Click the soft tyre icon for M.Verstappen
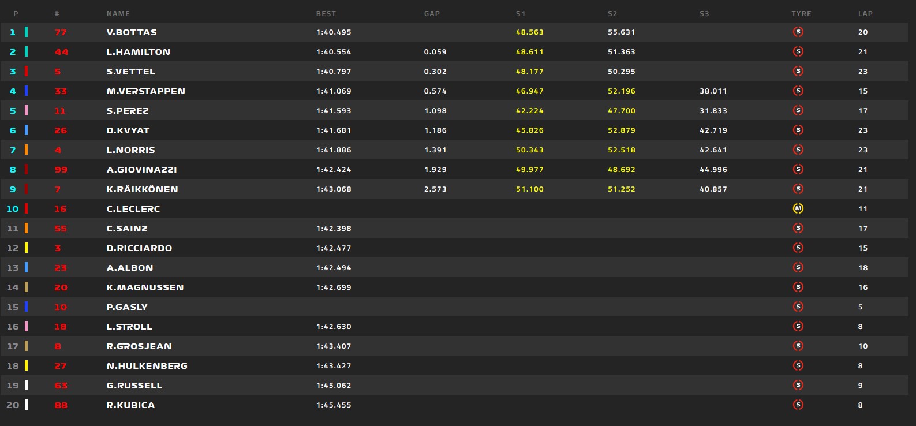This screenshot has height=426, width=916. pos(798,91)
